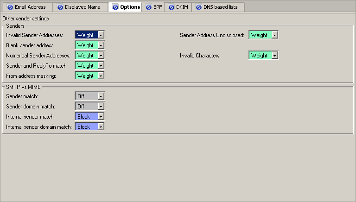Open the Numerical Sender Addresses dropdown
The width and height of the screenshot is (356, 202).
click(101, 56)
